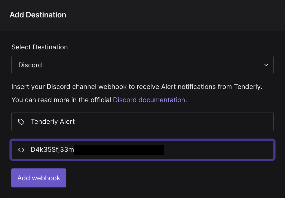Screen dimensions: 285x198
Task: Click the code brackets icon in webhook field
Action: [21, 150]
